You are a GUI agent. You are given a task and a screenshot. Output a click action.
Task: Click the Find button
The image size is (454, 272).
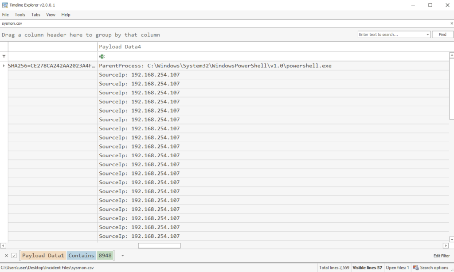point(442,35)
